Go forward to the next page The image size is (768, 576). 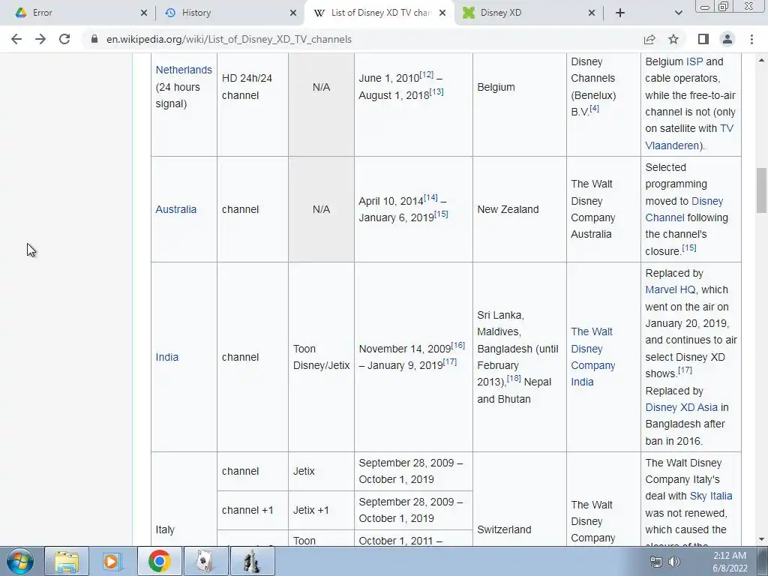point(40,39)
